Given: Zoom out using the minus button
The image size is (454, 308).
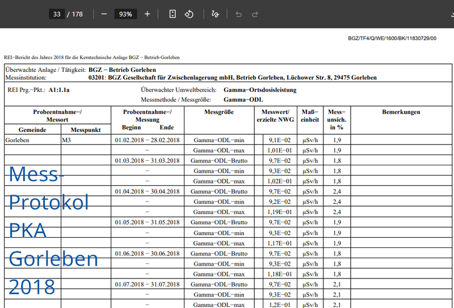Looking at the screenshot, I should [x=104, y=14].
